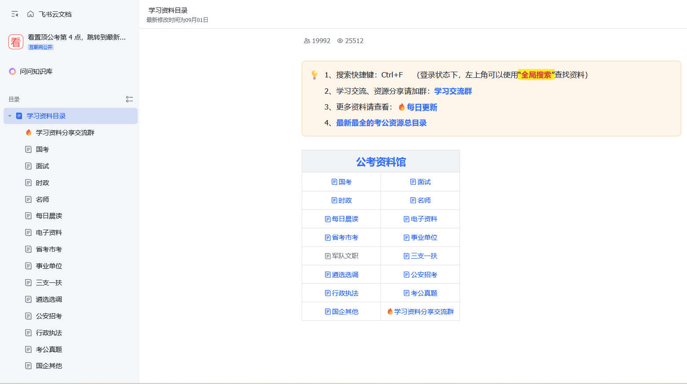Click the document icon beside sidebar 行政执法
This screenshot has width=687, height=384.
pyautogui.click(x=28, y=333)
